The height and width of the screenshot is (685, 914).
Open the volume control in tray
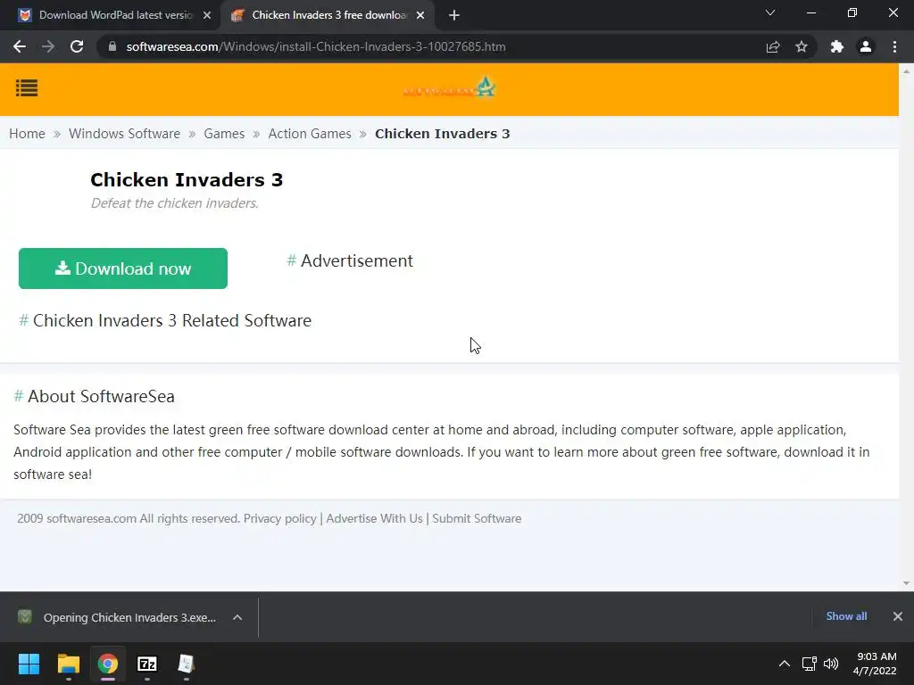coord(831,664)
